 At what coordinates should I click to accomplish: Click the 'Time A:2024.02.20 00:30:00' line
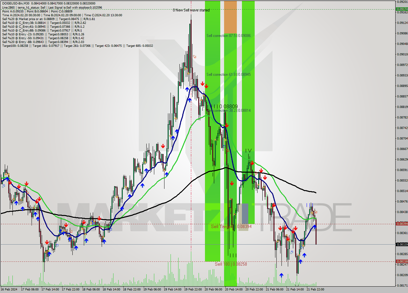pos(62,15)
